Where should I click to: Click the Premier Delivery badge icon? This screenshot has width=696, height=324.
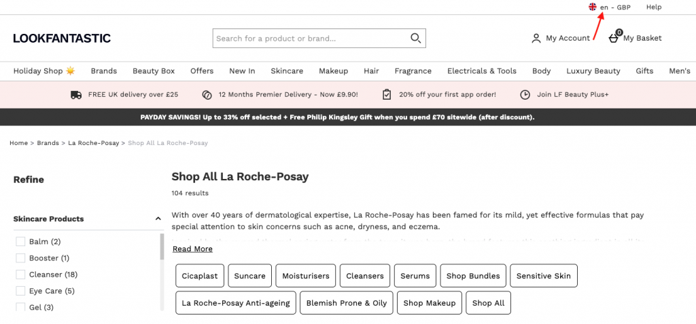pyautogui.click(x=207, y=95)
